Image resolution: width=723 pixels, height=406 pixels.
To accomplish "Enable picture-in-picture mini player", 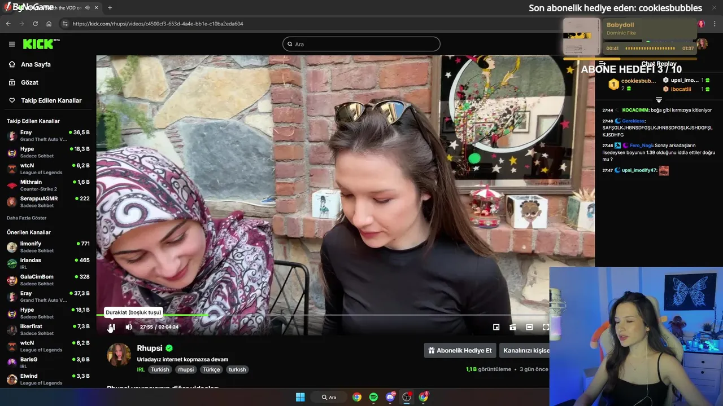I will (x=496, y=327).
